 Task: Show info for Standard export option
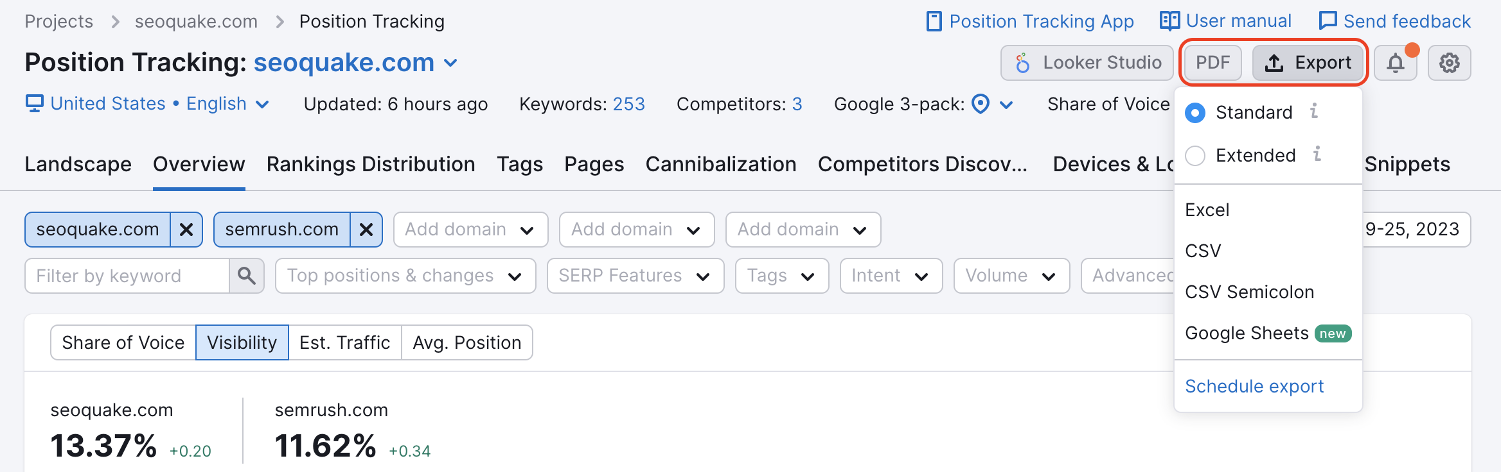click(x=1314, y=111)
